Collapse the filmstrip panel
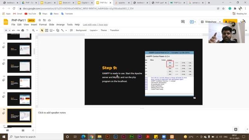 click(33, 130)
